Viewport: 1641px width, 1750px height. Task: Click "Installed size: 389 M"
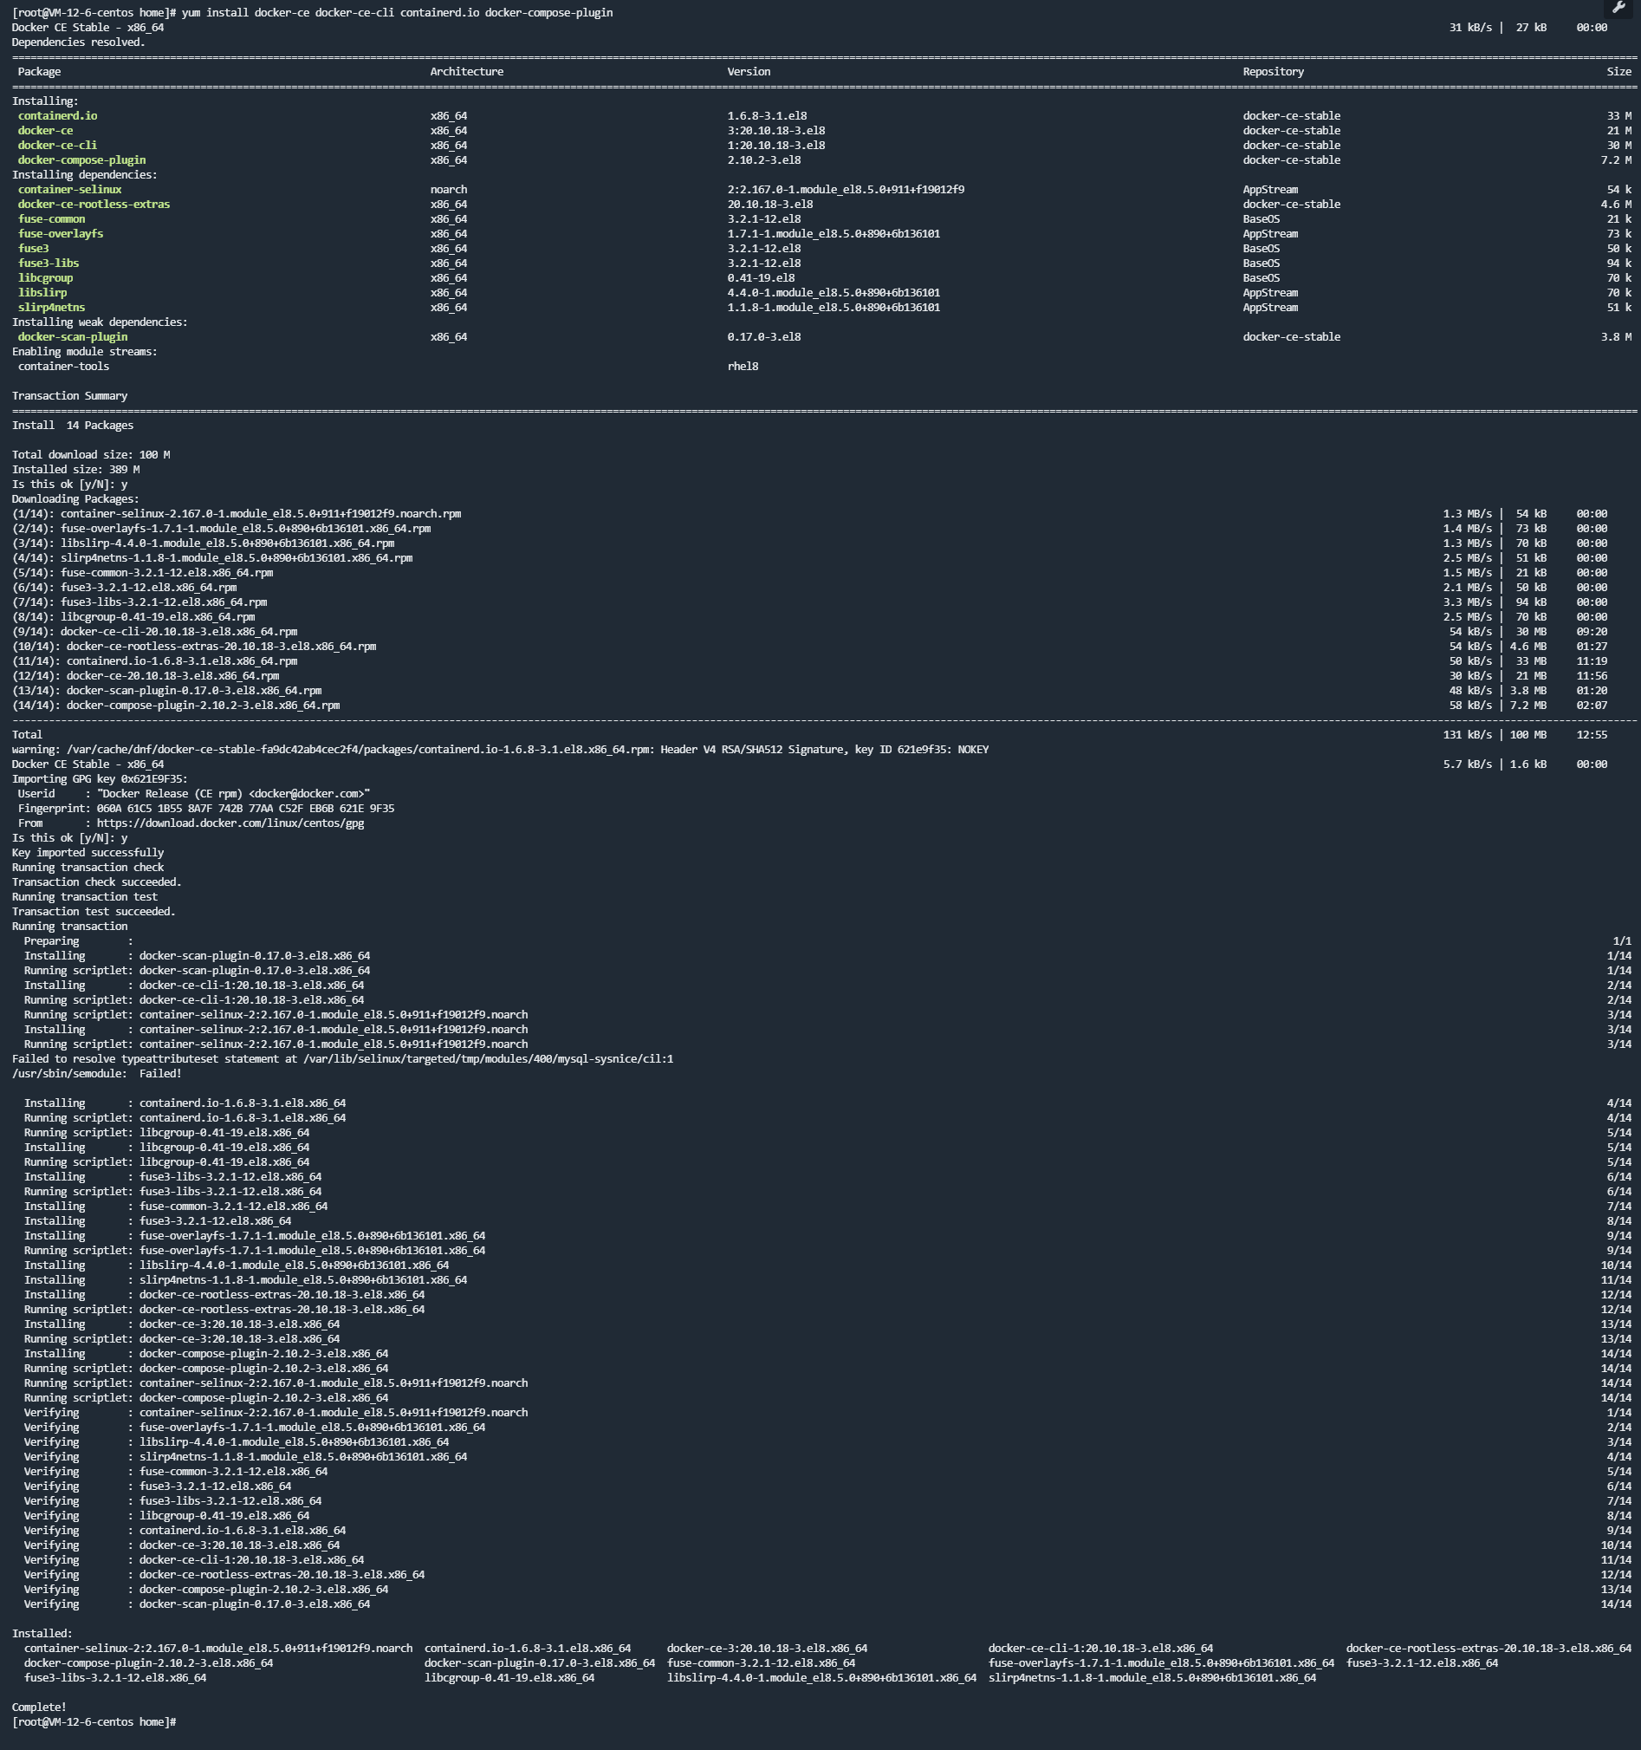coord(75,470)
